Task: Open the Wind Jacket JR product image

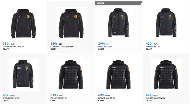Action: click(118, 23)
